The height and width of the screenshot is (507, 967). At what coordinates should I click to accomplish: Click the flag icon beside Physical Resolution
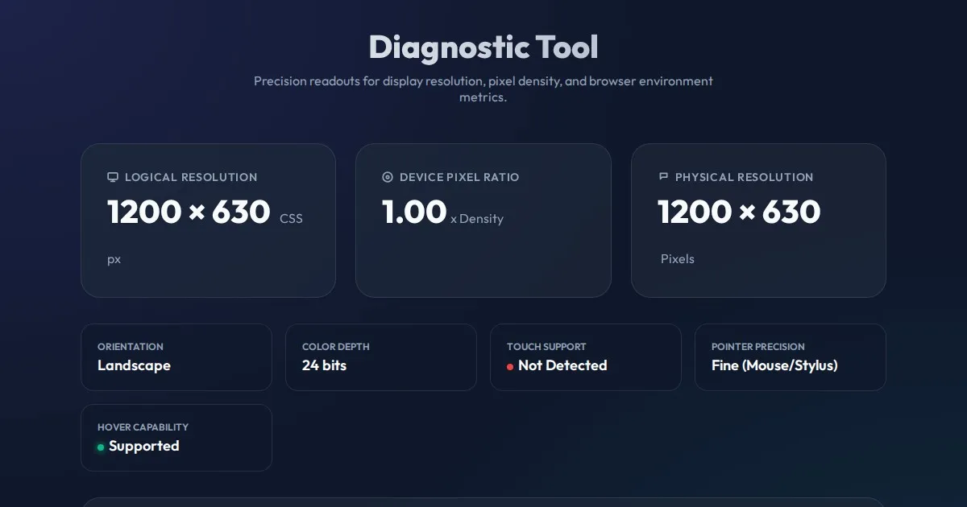664,176
